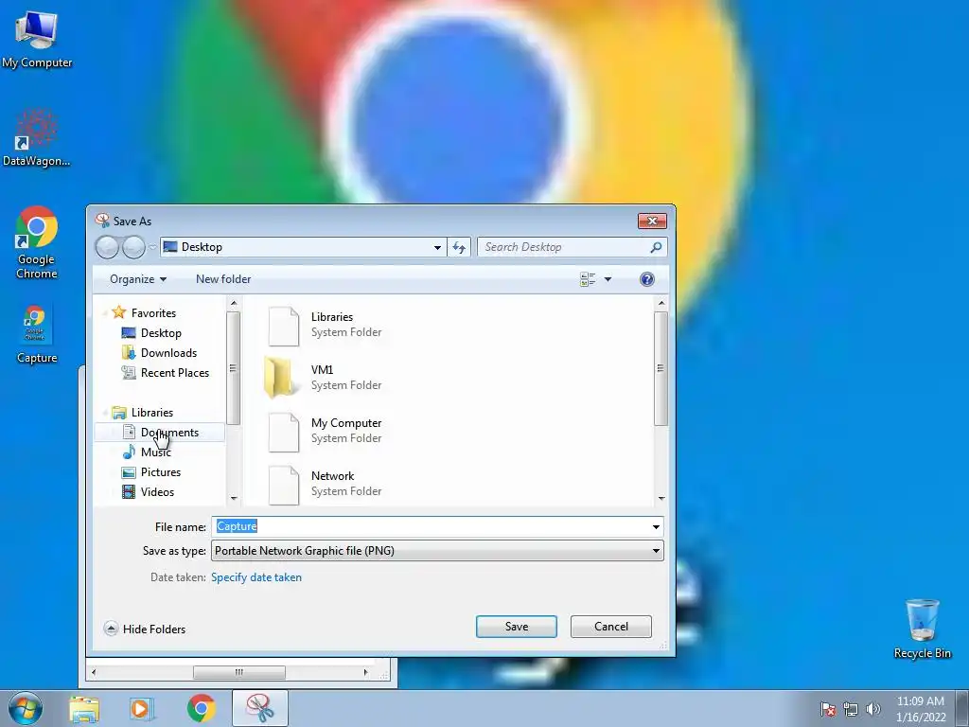Viewport: 969px width, 727px height.
Task: Expand File name dropdown arrow
Action: [x=656, y=526]
